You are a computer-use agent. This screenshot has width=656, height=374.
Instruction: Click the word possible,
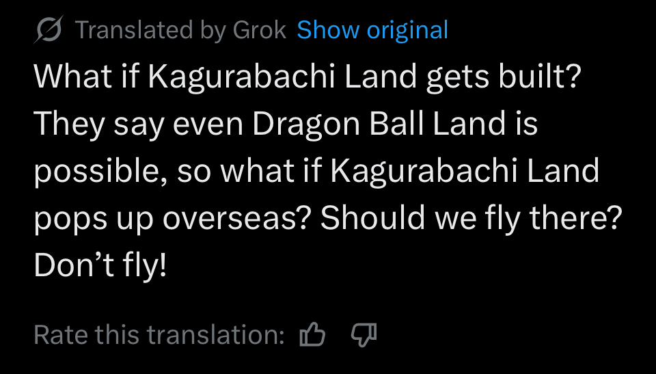[101, 172]
